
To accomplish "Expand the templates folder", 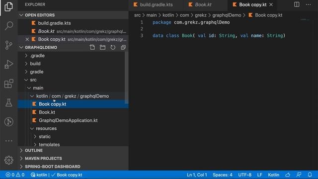I will tap(73, 144).
